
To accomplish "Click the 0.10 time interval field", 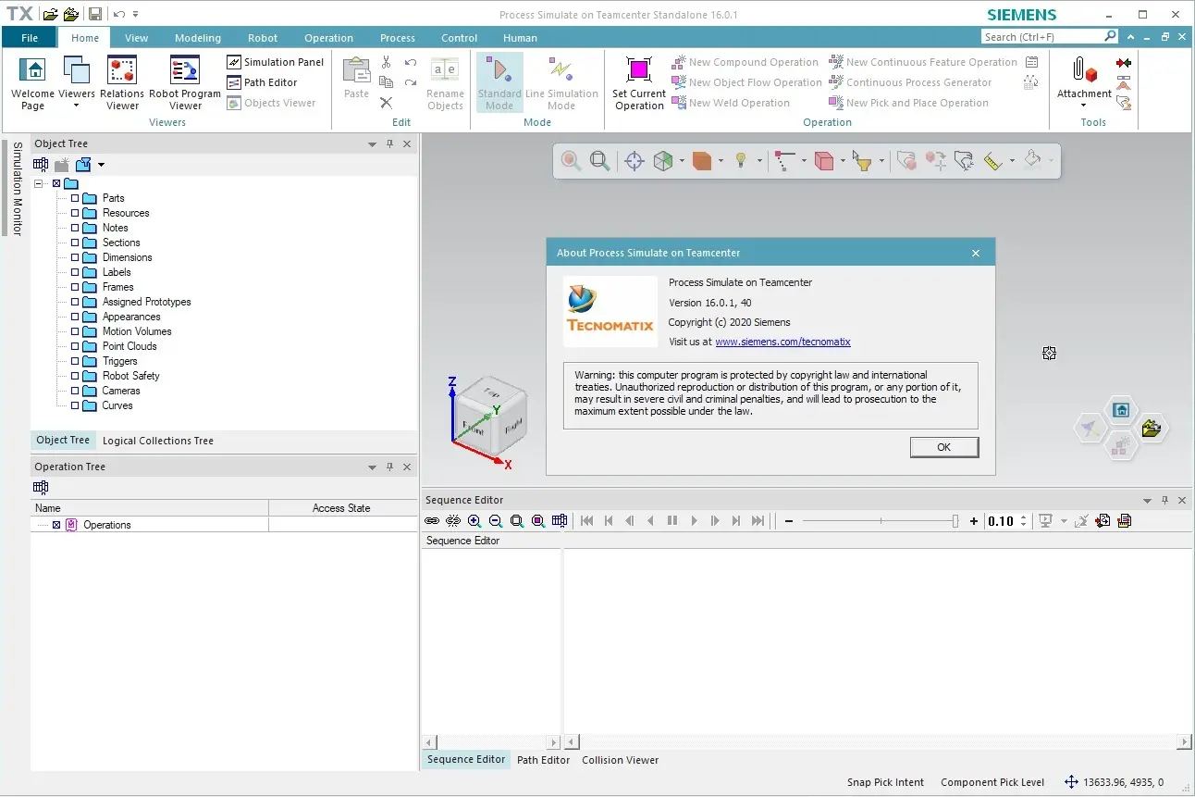I will click(x=1002, y=521).
